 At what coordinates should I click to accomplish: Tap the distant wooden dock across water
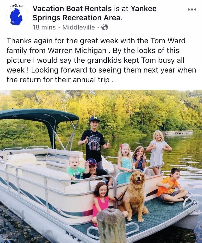click(178, 132)
